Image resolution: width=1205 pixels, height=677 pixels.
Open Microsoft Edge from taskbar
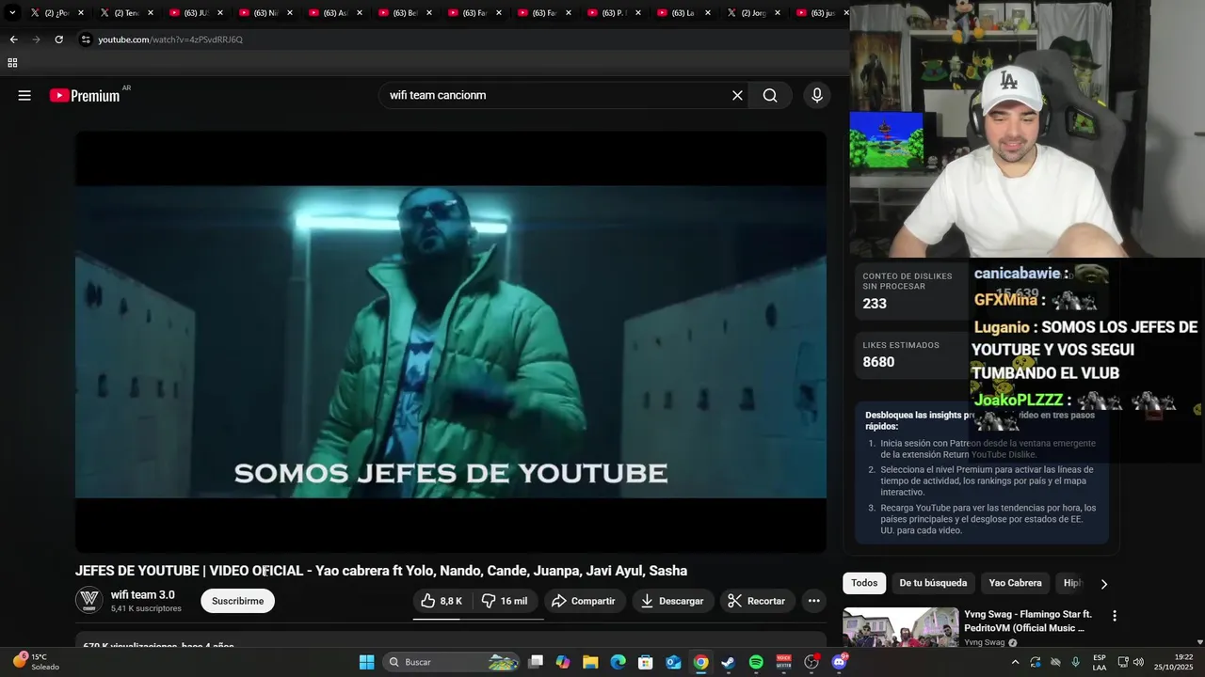618,662
